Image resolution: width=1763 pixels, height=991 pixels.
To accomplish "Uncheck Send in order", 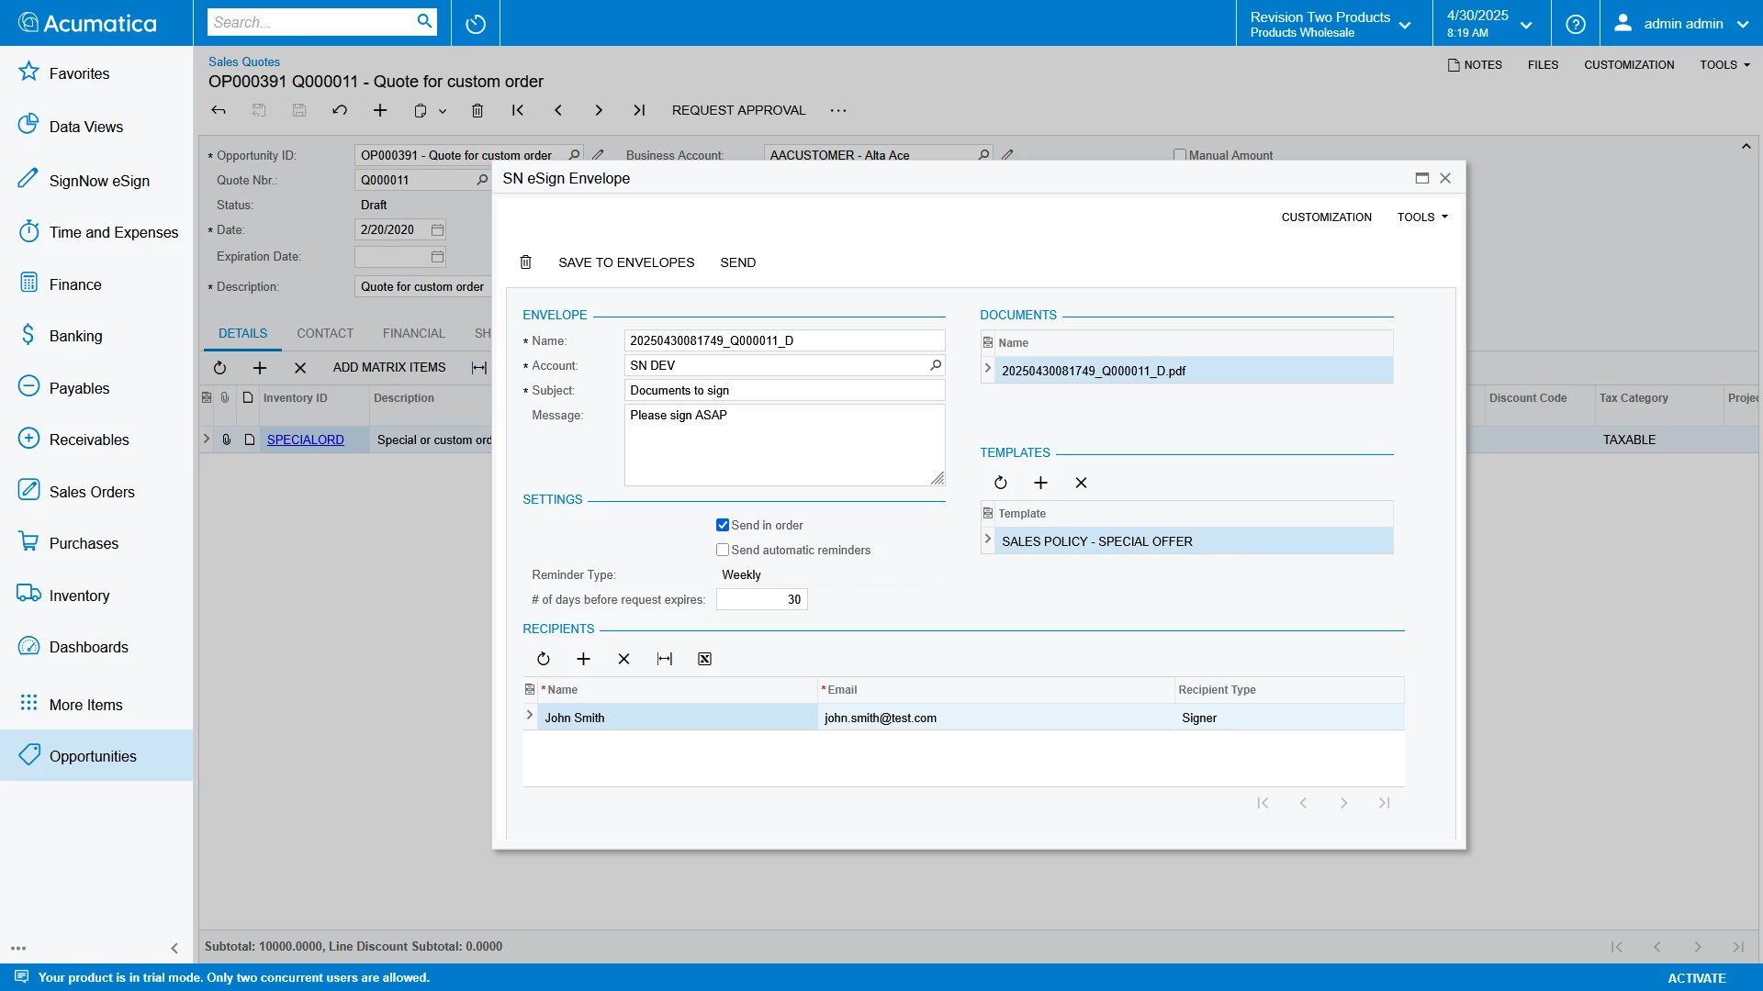I will [723, 525].
